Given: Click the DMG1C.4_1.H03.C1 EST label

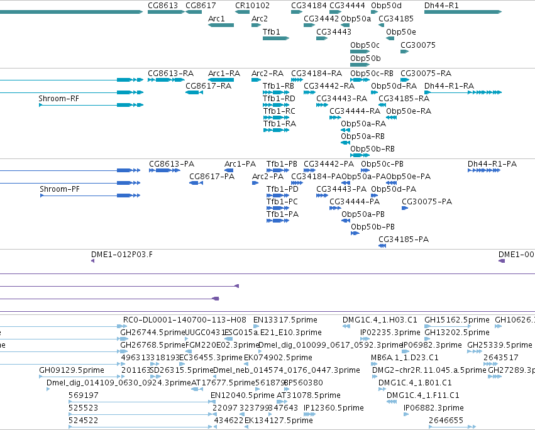Looking at the screenshot, I should [380, 320].
